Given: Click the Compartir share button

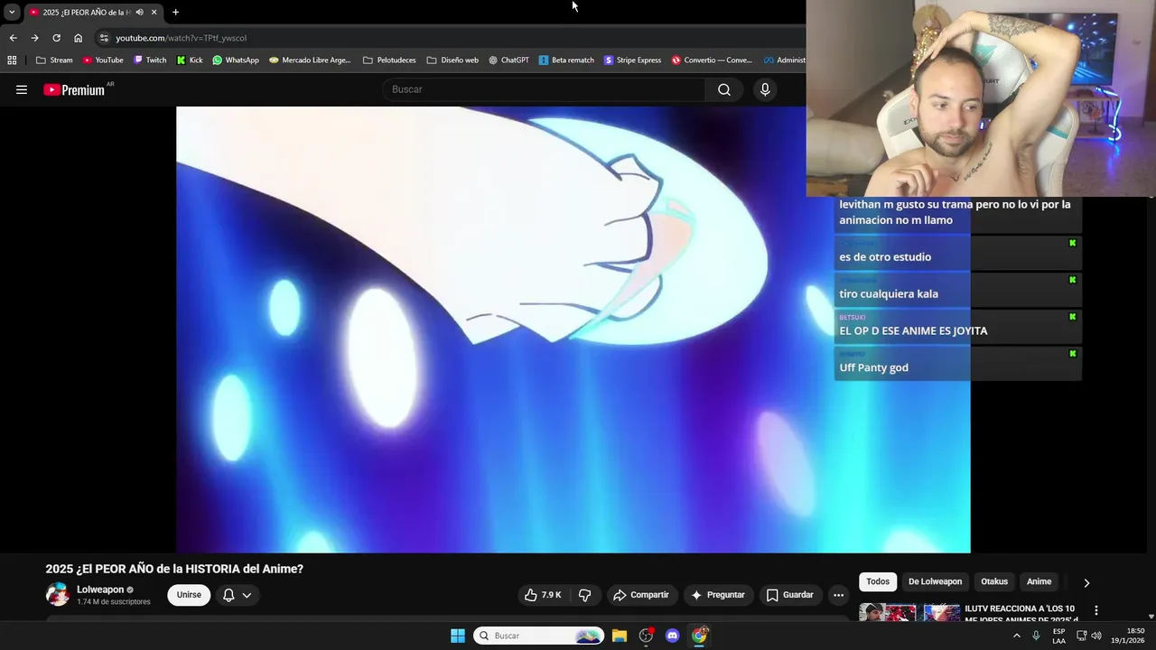Looking at the screenshot, I should pyautogui.click(x=641, y=595).
